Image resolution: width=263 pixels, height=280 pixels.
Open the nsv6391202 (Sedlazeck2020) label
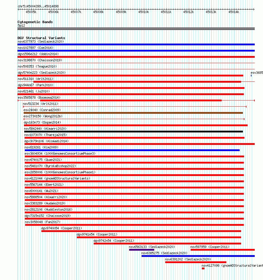click(188, 259)
